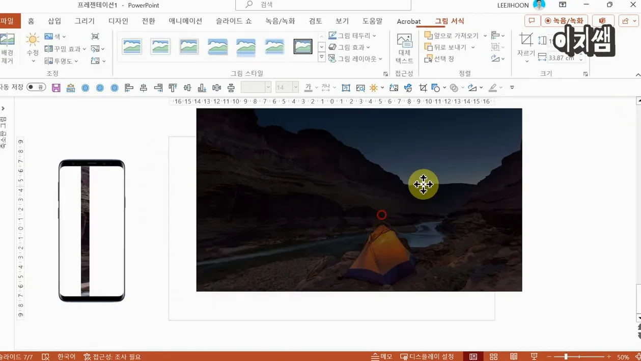Click the align top icon in quick toolbar
Screen dimensions: 641x361
(173, 88)
